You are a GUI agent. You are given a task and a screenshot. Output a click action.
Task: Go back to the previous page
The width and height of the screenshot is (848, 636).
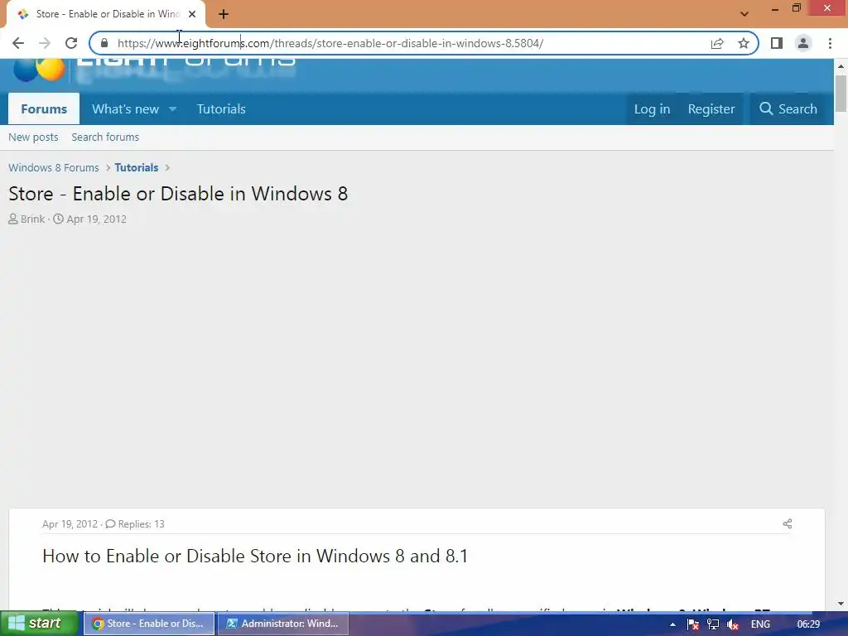(18, 43)
